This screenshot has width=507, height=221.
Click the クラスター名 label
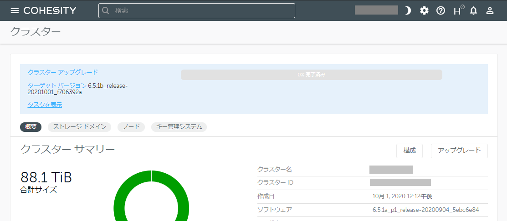tap(275, 169)
